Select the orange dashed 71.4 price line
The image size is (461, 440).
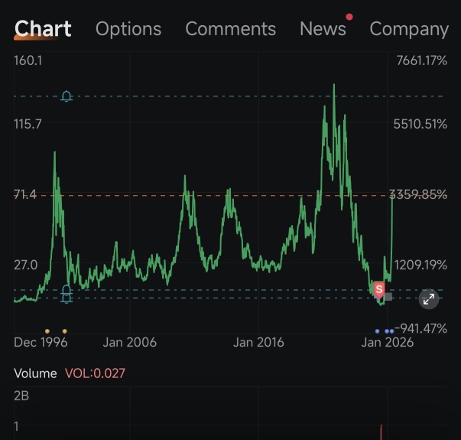point(229,195)
